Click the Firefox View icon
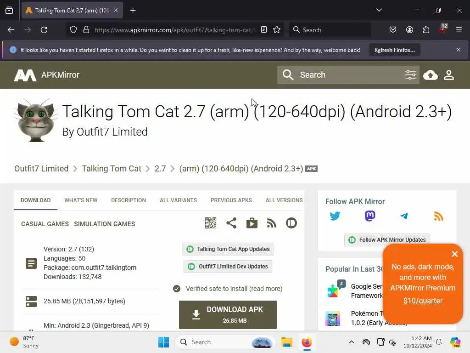Viewport: 470px width, 353px height. coord(9,11)
